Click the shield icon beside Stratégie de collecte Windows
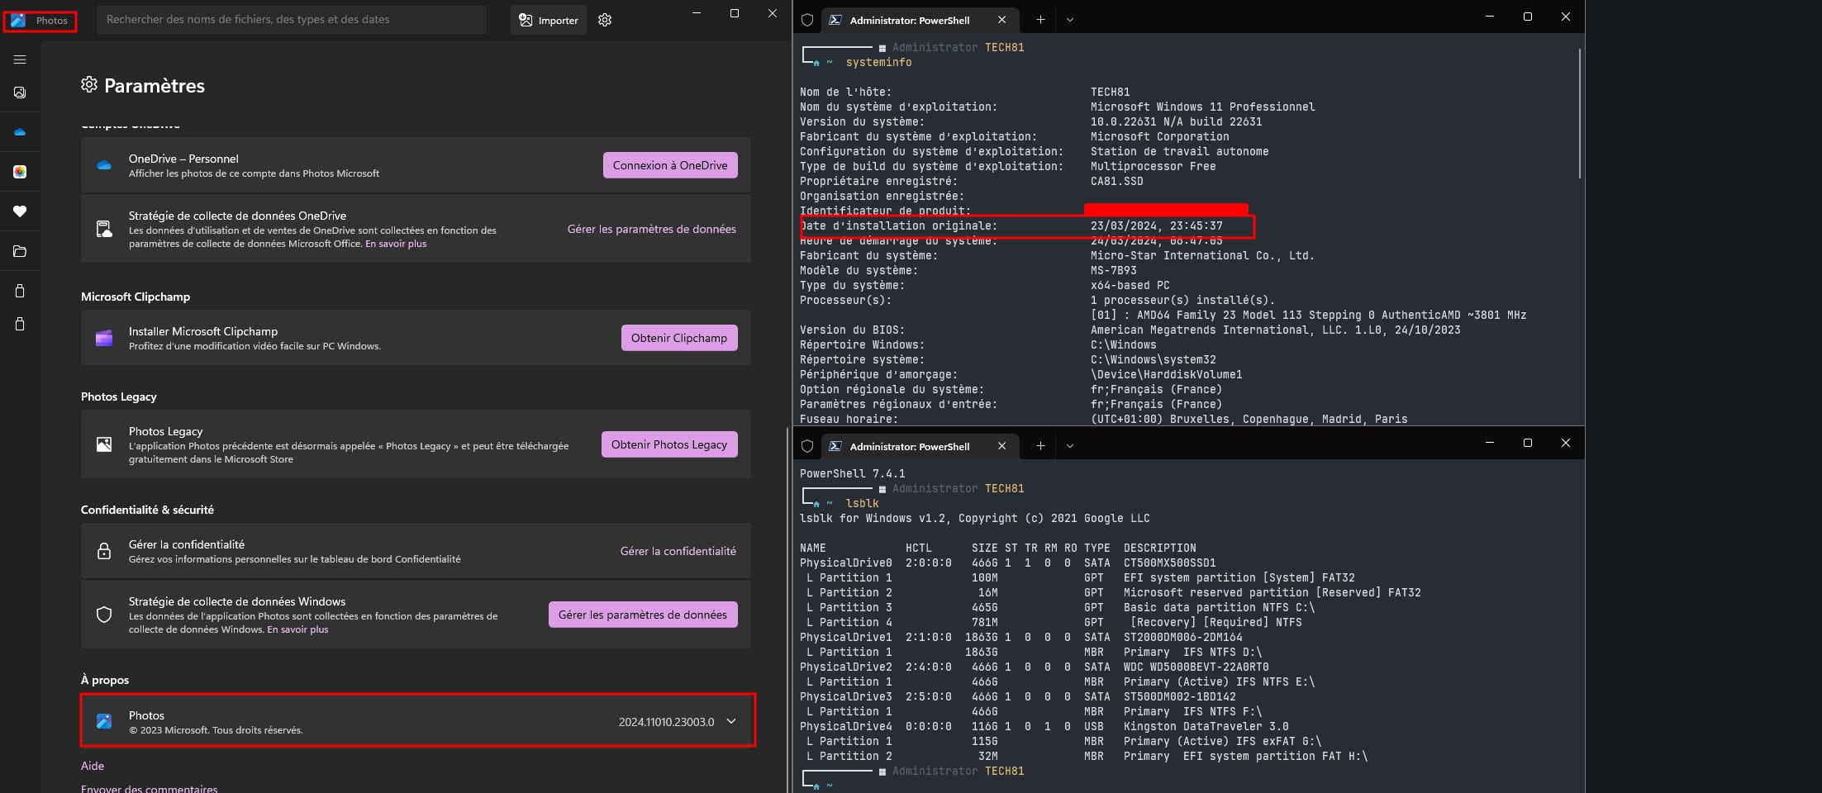 (104, 615)
